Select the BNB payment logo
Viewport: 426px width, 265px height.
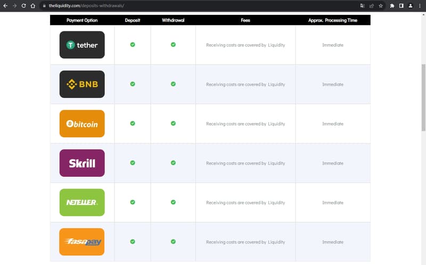[82, 84]
